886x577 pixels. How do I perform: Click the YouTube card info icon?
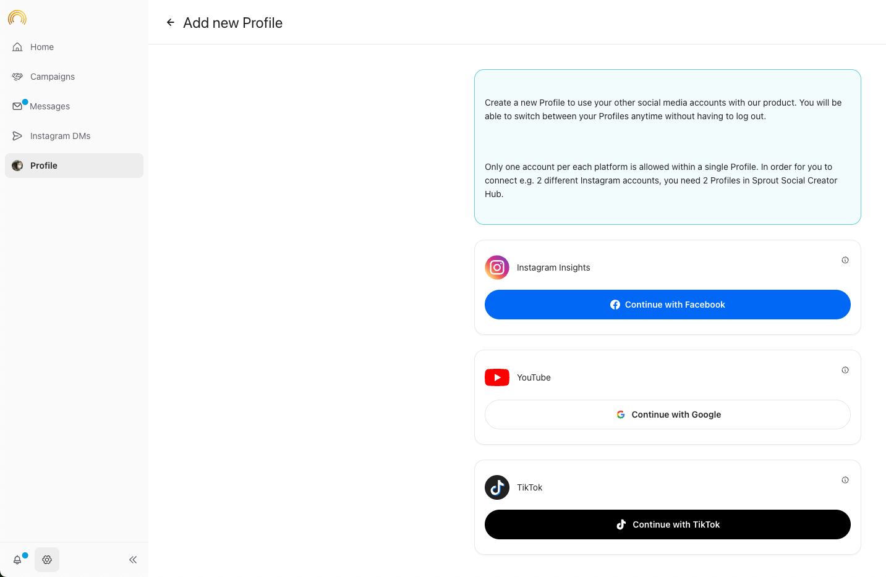845,370
